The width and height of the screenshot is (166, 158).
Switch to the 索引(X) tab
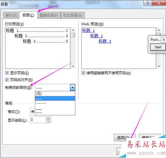pyautogui.click(x=11, y=15)
